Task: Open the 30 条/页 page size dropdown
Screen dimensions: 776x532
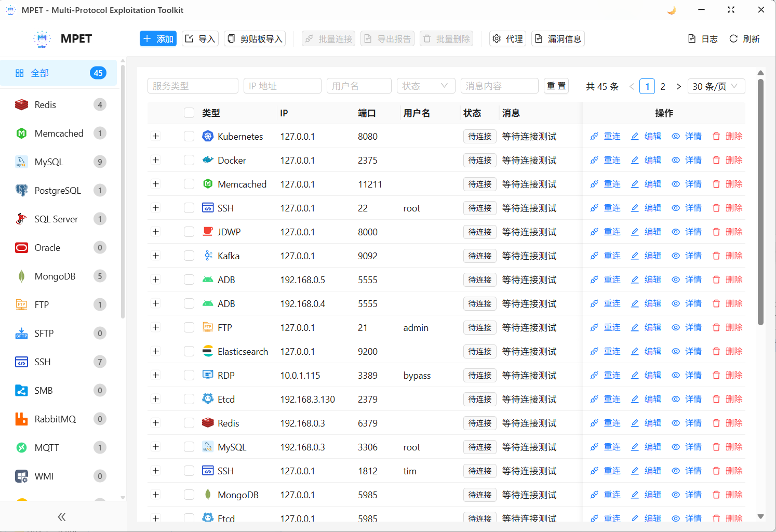Action: click(x=716, y=86)
